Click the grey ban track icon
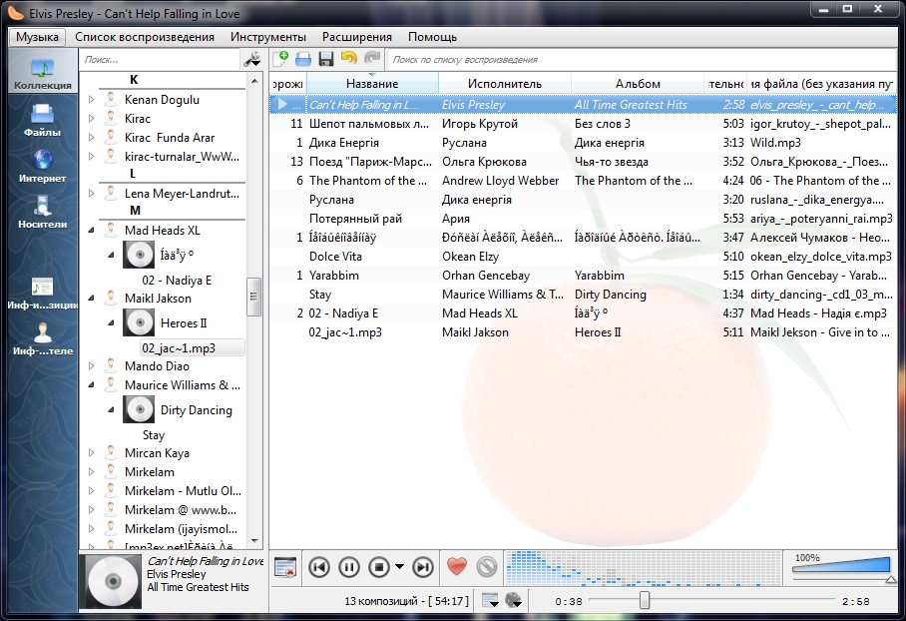 486,567
